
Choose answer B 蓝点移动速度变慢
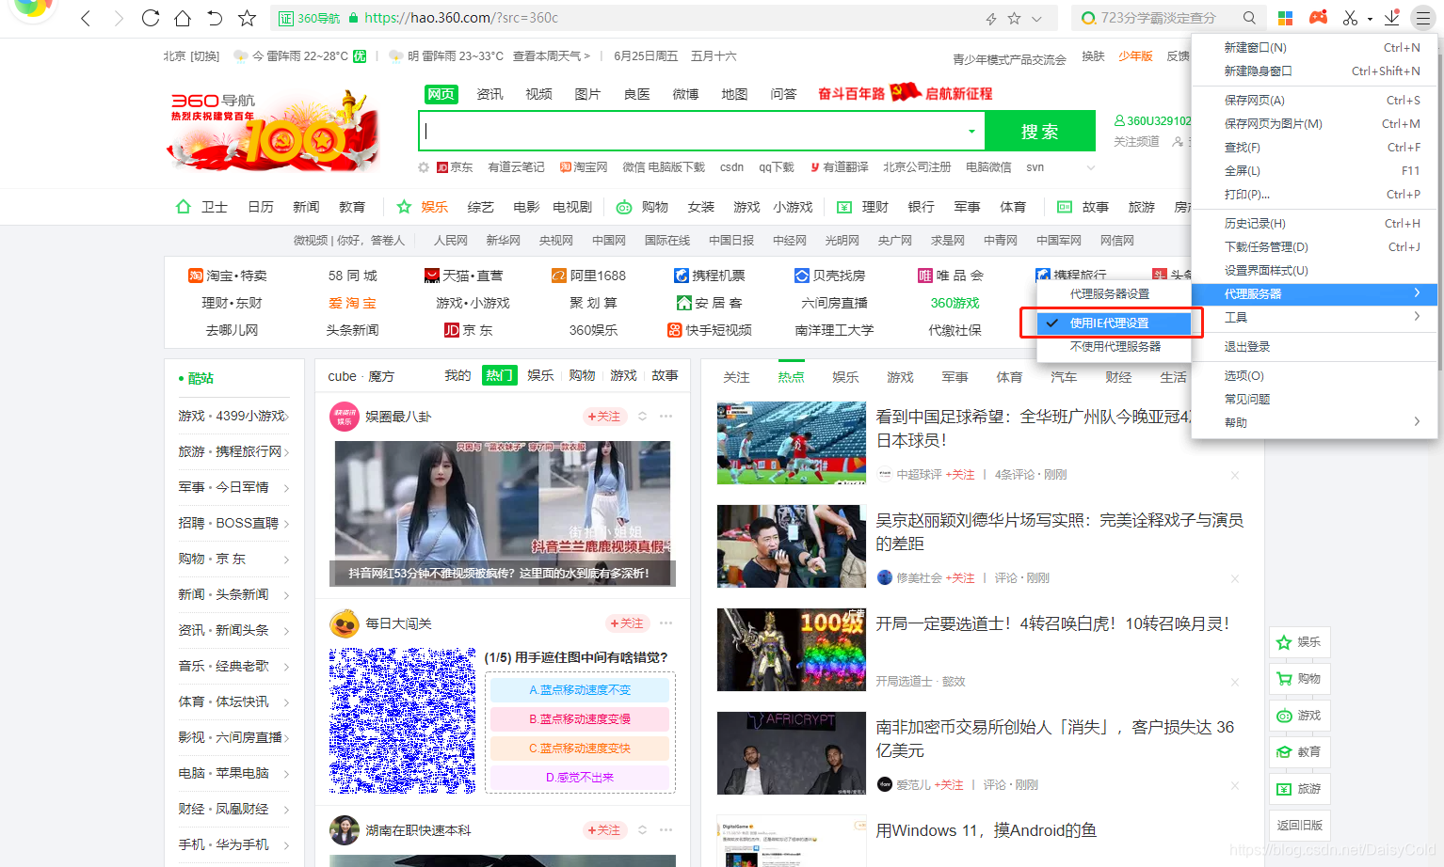pyautogui.click(x=580, y=719)
